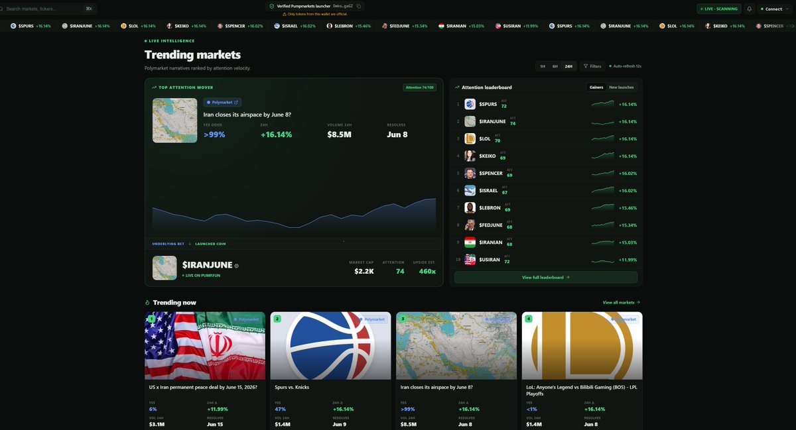
Task: Click the $2.2K market cap value
Action: click(364, 272)
